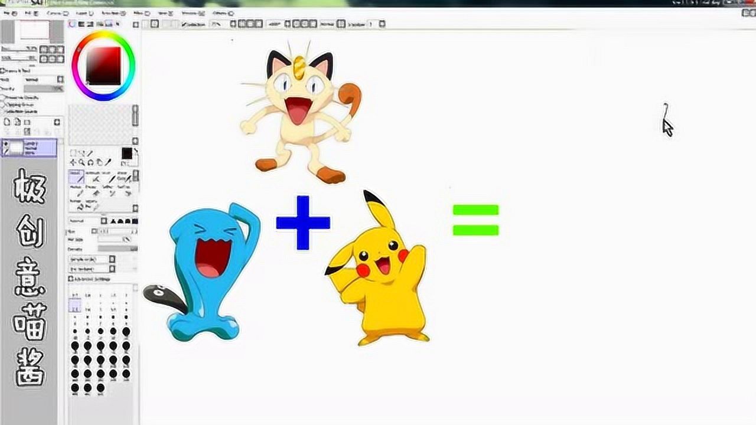Open the File menu
The width and height of the screenshot is (756, 425).
click(11, 14)
